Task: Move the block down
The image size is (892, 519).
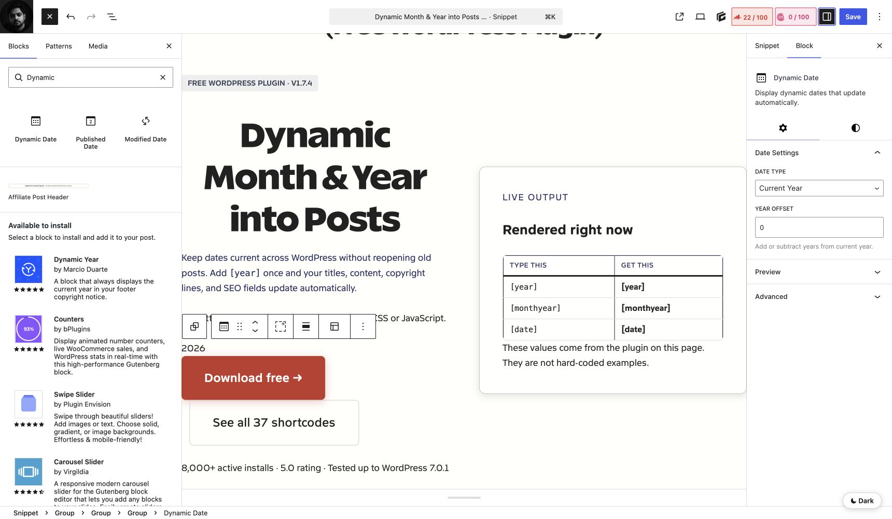Action: click(x=255, y=331)
